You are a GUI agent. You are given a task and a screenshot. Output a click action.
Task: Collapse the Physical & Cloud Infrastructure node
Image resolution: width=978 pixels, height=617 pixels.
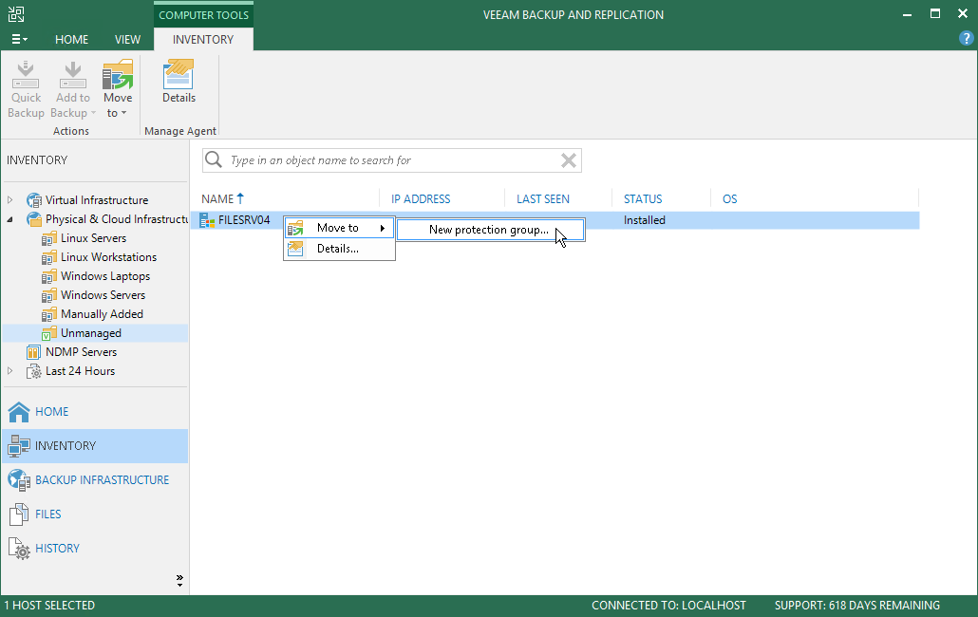(x=10, y=219)
